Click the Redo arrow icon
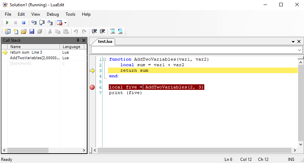Viewport: 304px width, 163px height. pos(84,31)
